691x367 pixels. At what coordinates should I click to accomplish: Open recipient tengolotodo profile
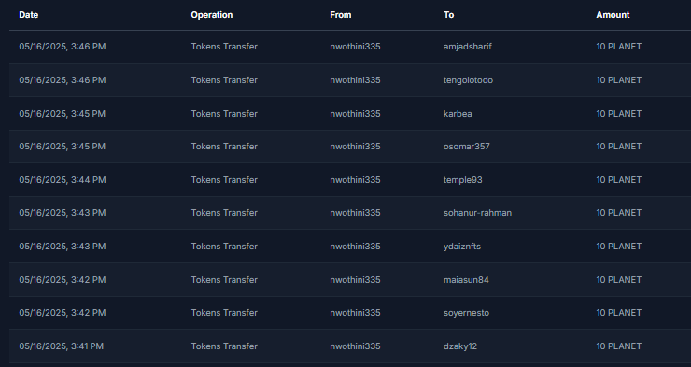pos(468,80)
